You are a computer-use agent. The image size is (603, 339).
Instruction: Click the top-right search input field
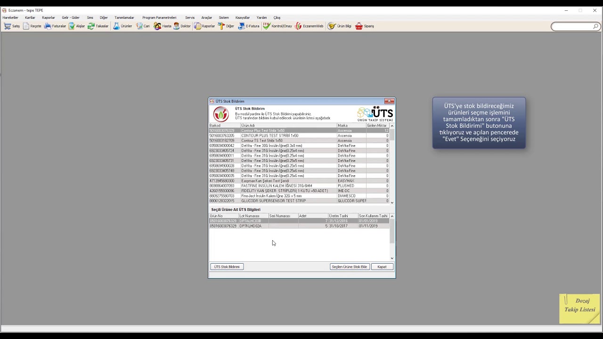[571, 27]
